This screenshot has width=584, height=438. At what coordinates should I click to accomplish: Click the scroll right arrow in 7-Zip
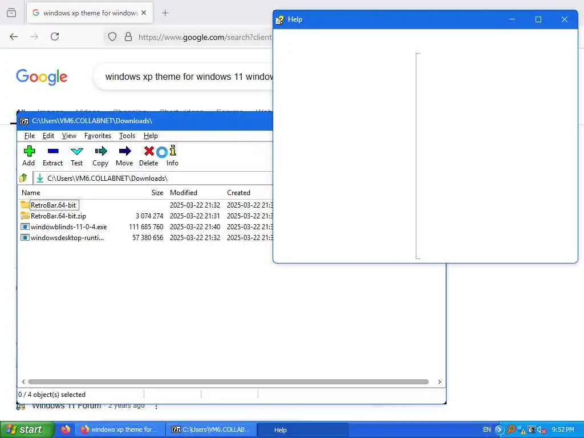tap(440, 382)
